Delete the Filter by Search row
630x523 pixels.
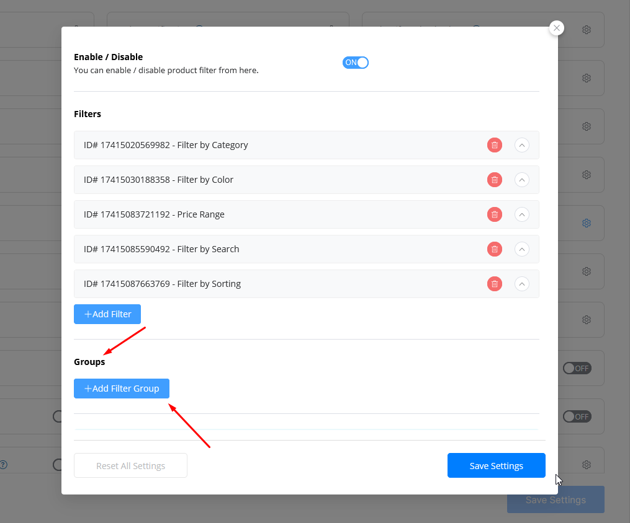(x=494, y=249)
